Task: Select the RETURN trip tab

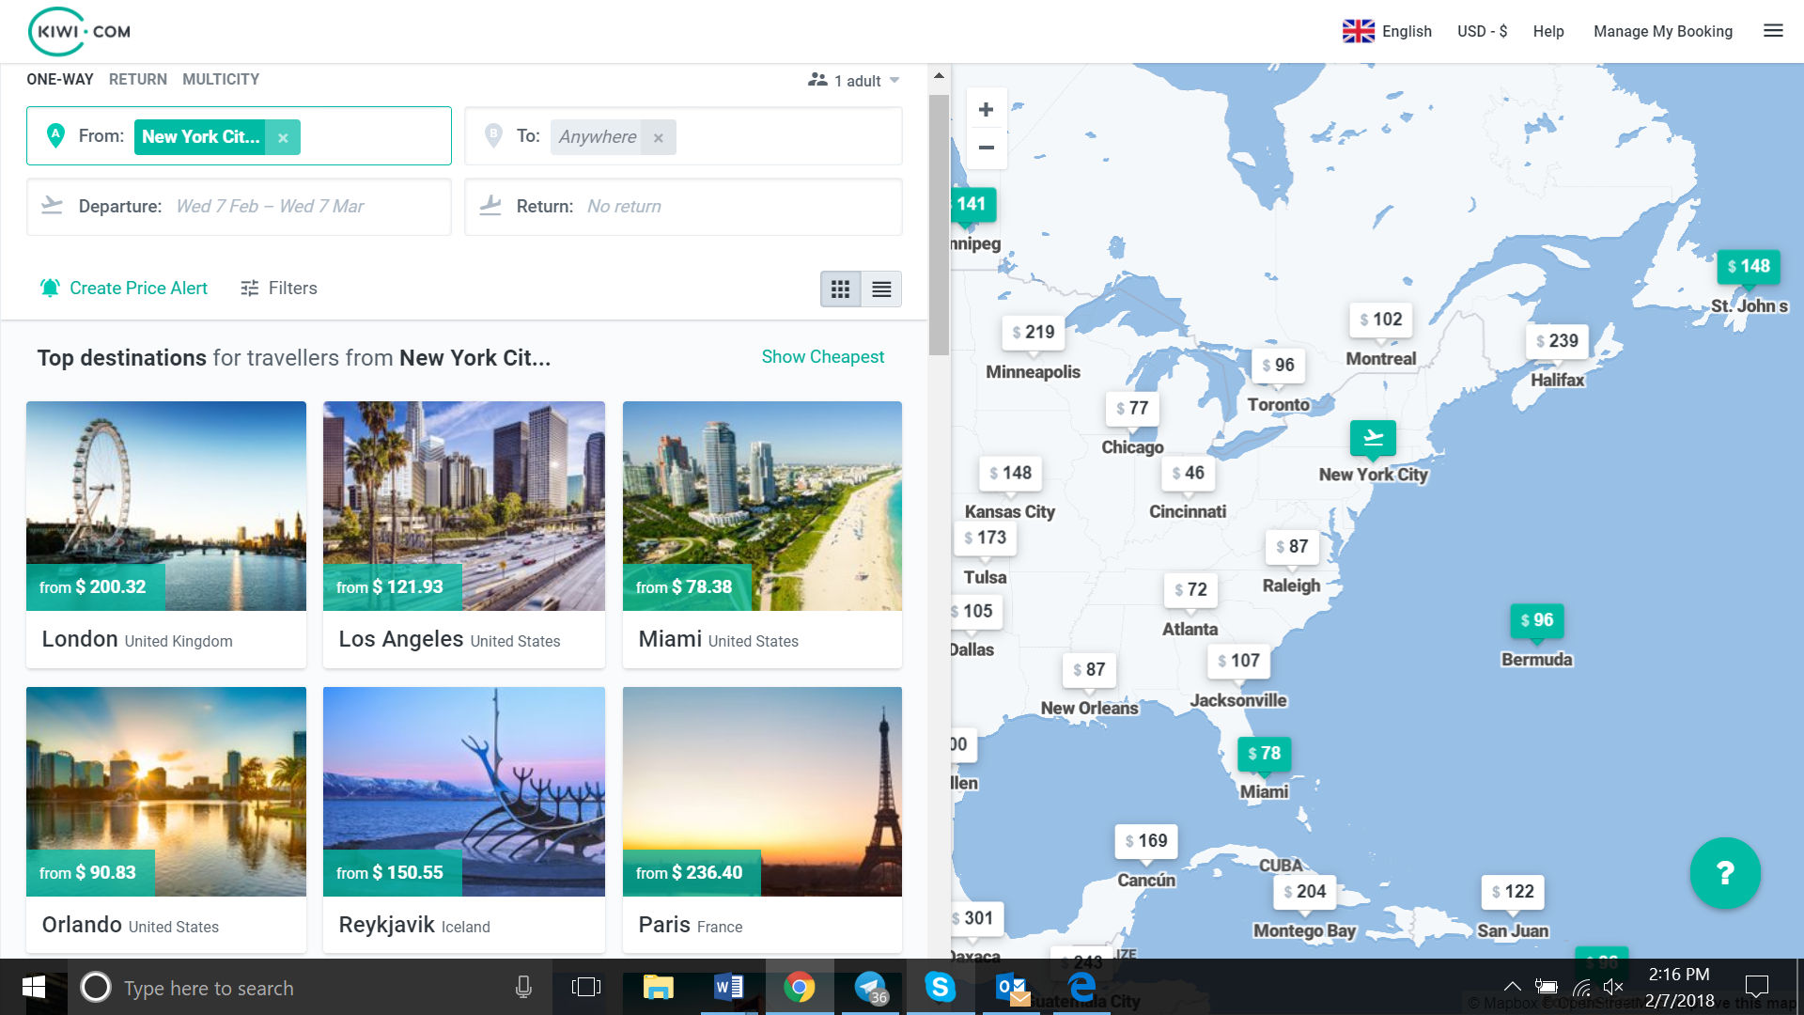Action: tap(138, 80)
